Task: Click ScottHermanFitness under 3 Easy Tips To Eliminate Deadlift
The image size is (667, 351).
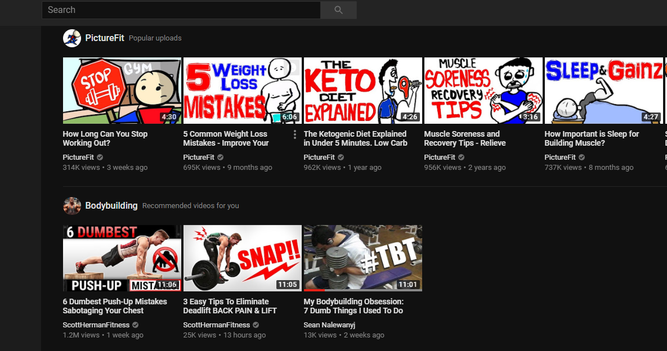Action: click(x=217, y=325)
